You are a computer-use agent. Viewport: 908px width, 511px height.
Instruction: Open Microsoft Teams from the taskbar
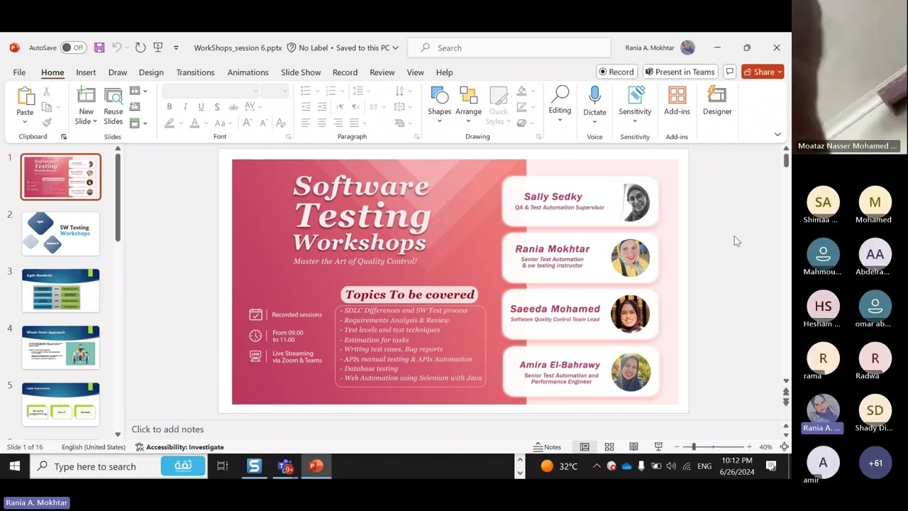point(285,466)
